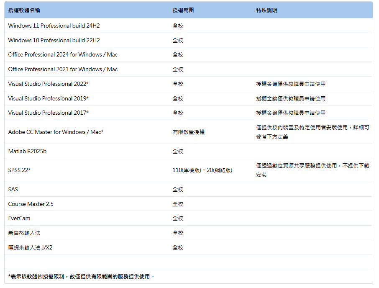
Task: Click 全校 in the Matlab R2025b row
Action: click(178, 152)
